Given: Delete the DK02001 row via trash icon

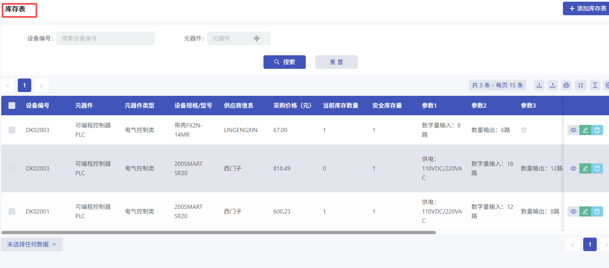Looking at the screenshot, I should point(597,211).
